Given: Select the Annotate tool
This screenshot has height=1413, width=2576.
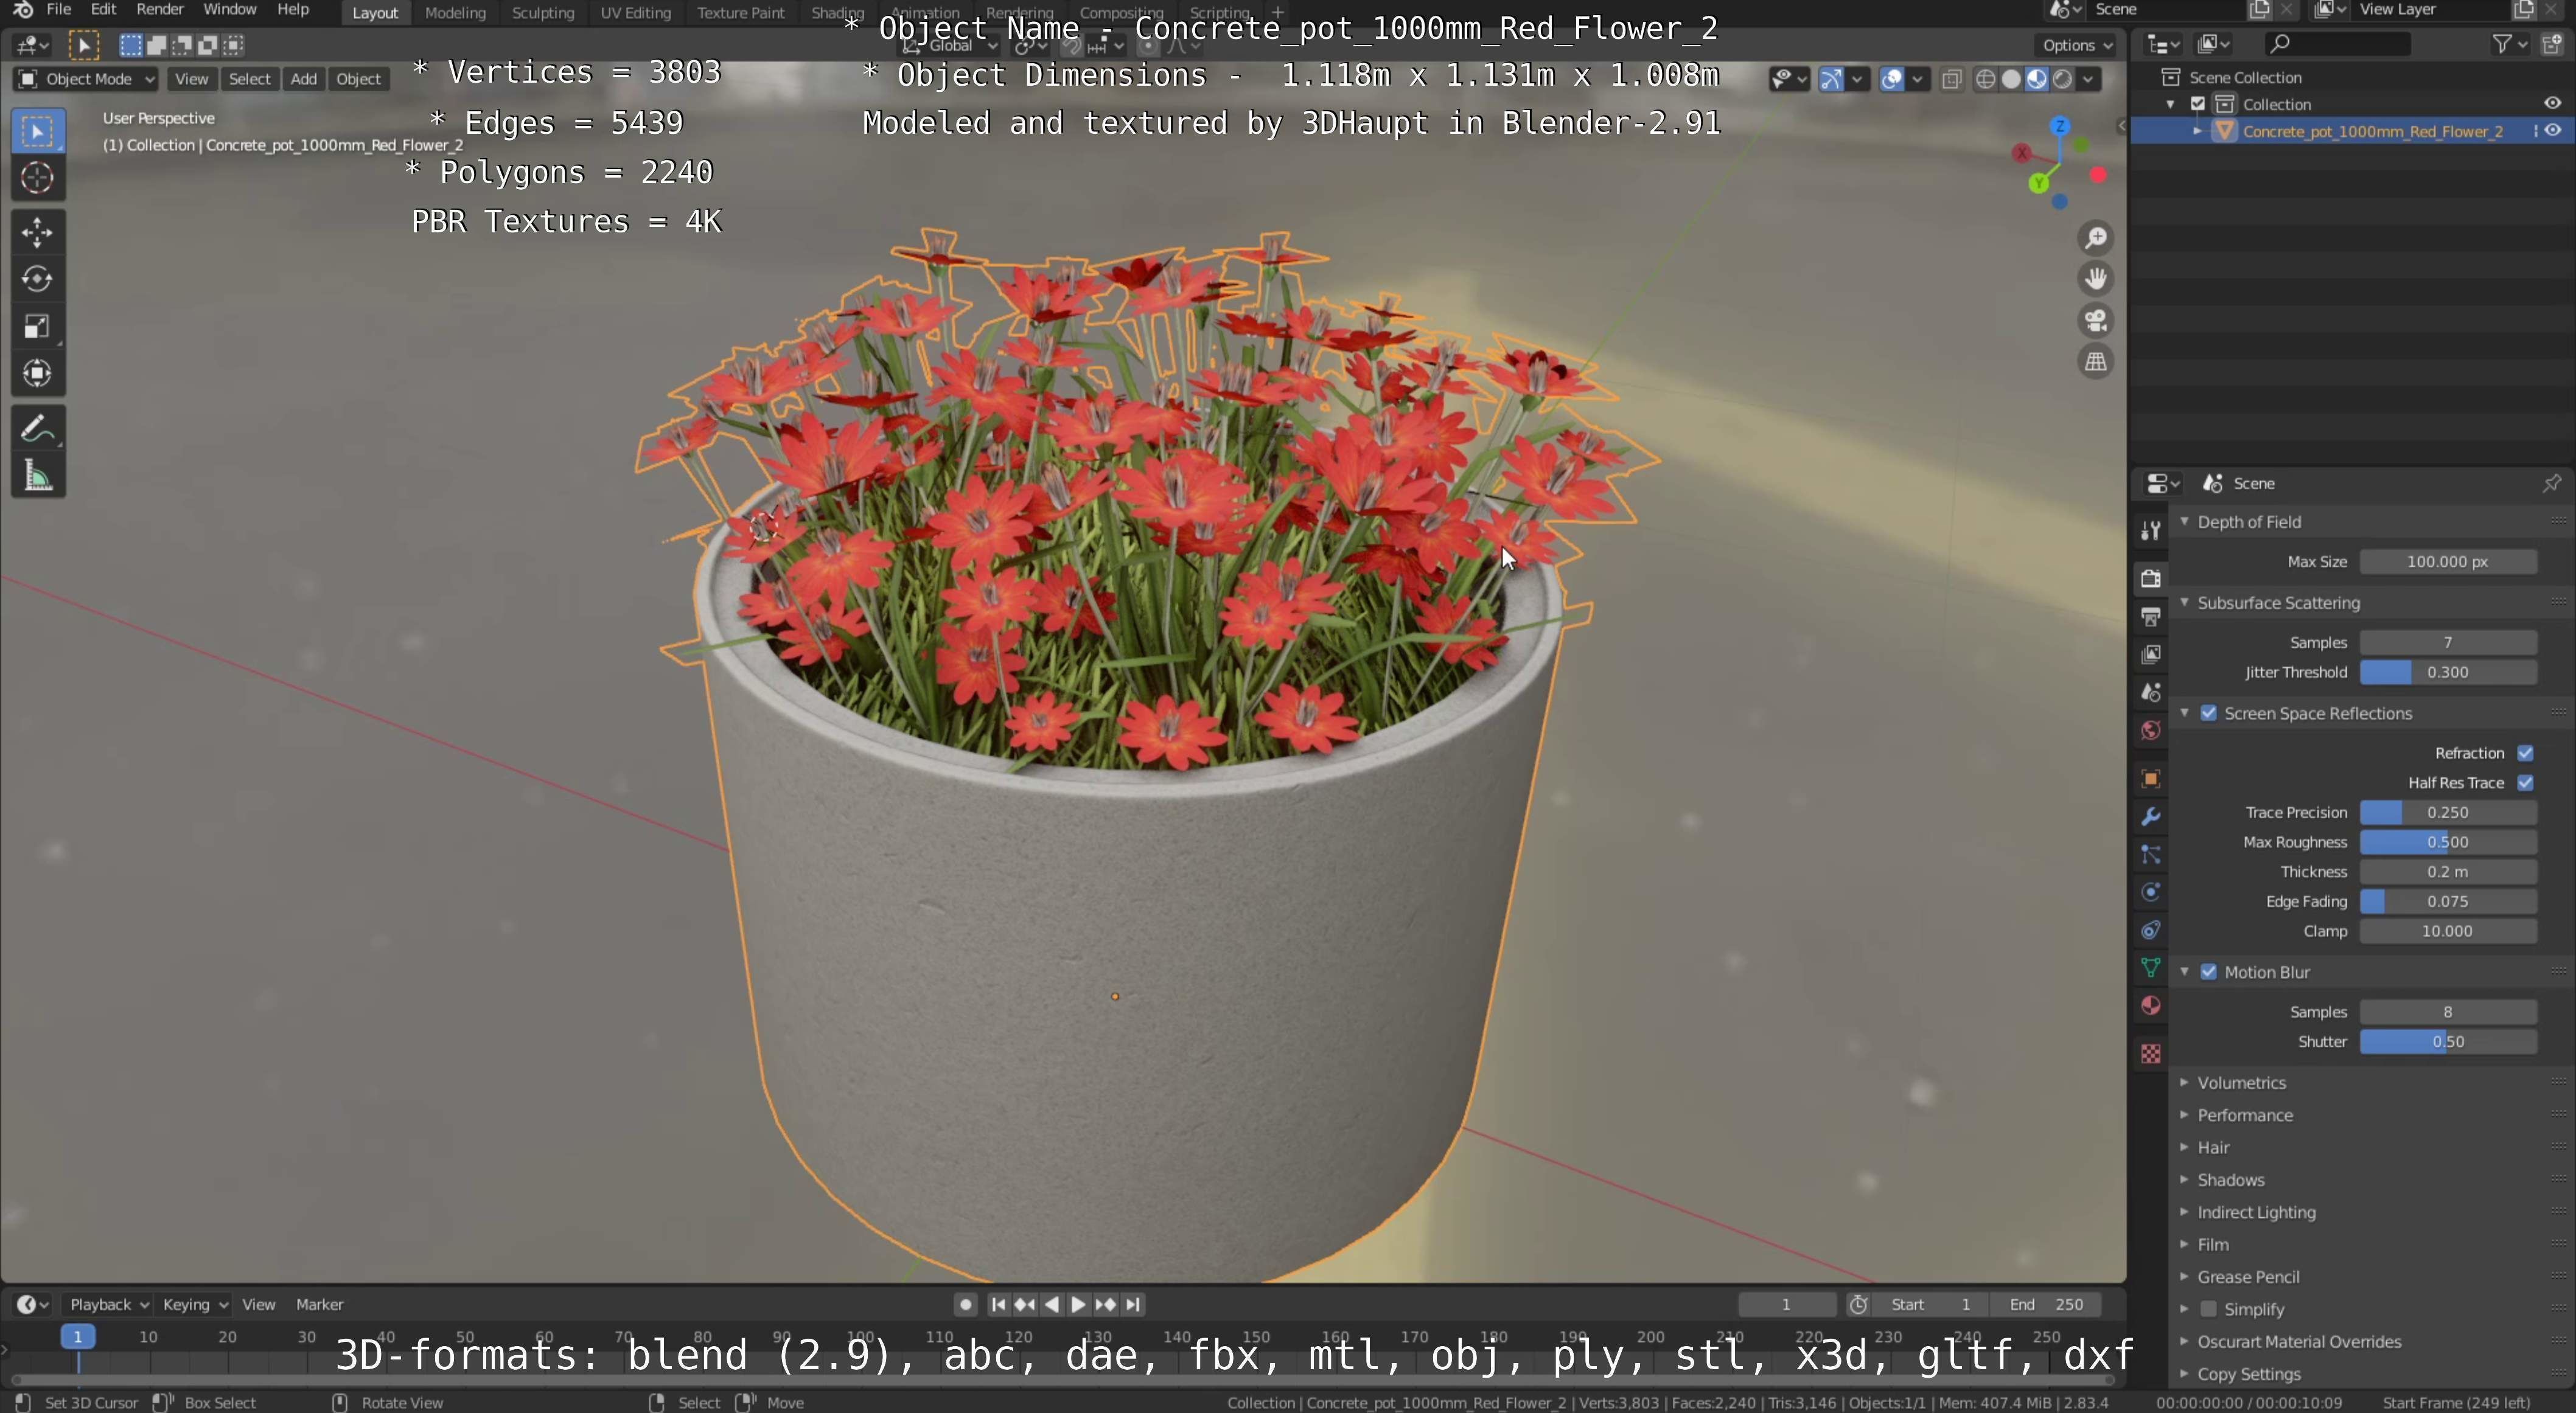Looking at the screenshot, I should (x=38, y=429).
